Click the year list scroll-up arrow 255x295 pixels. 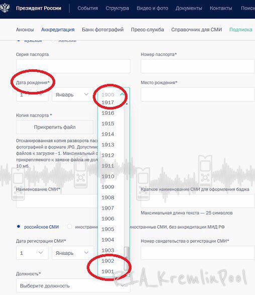click(x=126, y=104)
